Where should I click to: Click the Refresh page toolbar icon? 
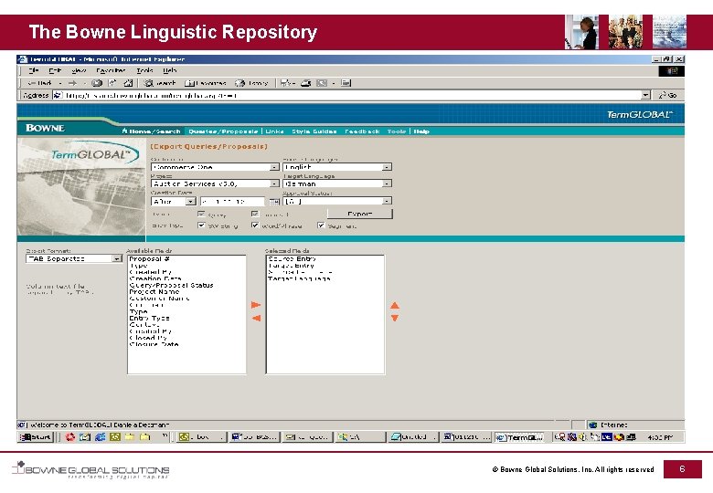112,83
